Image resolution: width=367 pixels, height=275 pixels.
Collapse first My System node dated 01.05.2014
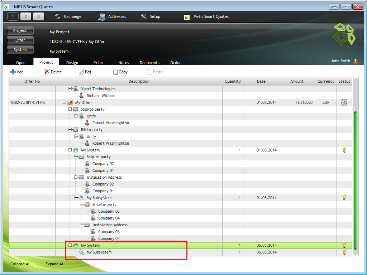click(x=70, y=150)
